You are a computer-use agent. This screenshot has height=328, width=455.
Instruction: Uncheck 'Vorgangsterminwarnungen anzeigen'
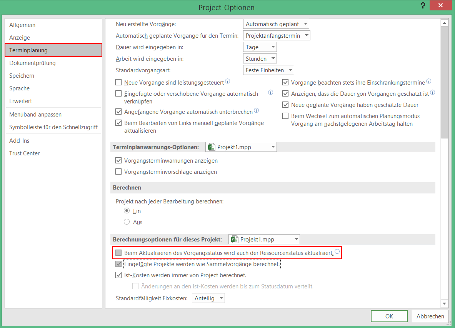(118, 161)
